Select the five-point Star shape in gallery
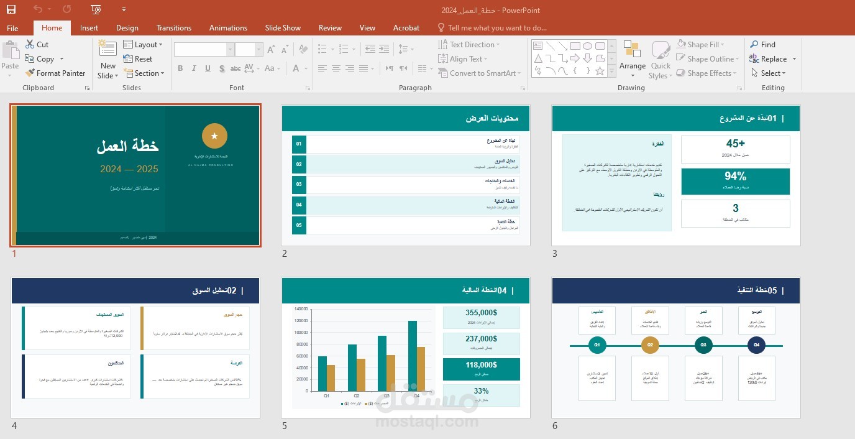 [x=600, y=71]
